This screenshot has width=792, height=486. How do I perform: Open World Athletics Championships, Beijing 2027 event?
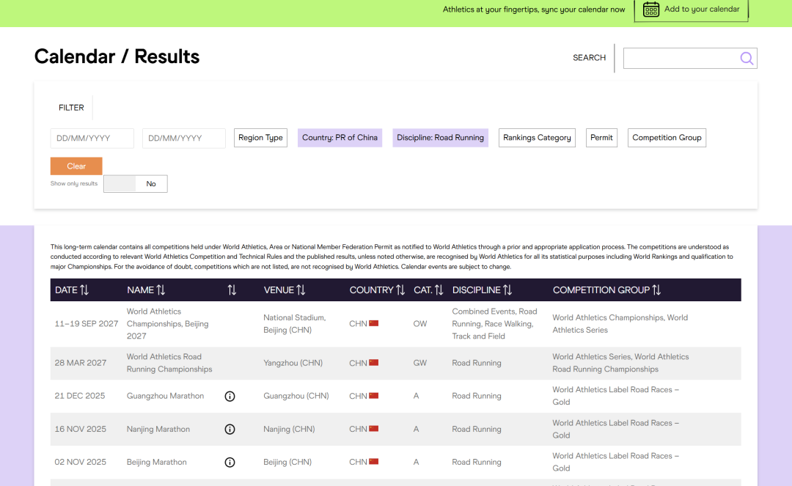[168, 324]
